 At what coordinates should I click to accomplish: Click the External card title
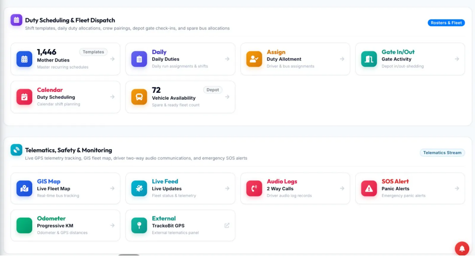click(x=164, y=218)
